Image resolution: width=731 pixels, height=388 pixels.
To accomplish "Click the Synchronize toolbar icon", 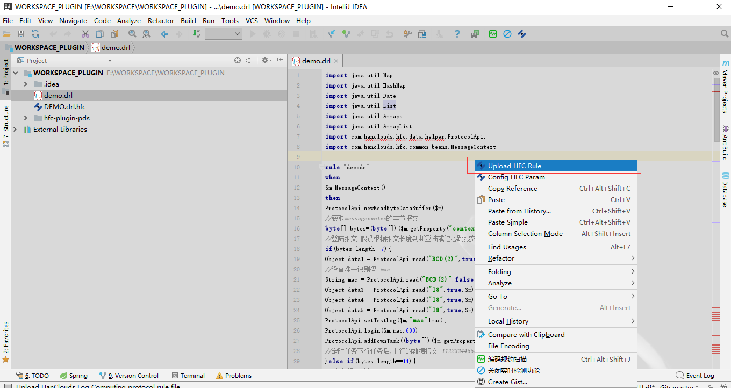I will coord(35,34).
